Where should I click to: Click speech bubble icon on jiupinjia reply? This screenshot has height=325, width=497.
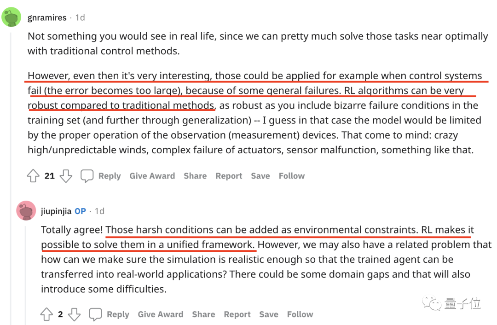[x=96, y=314]
